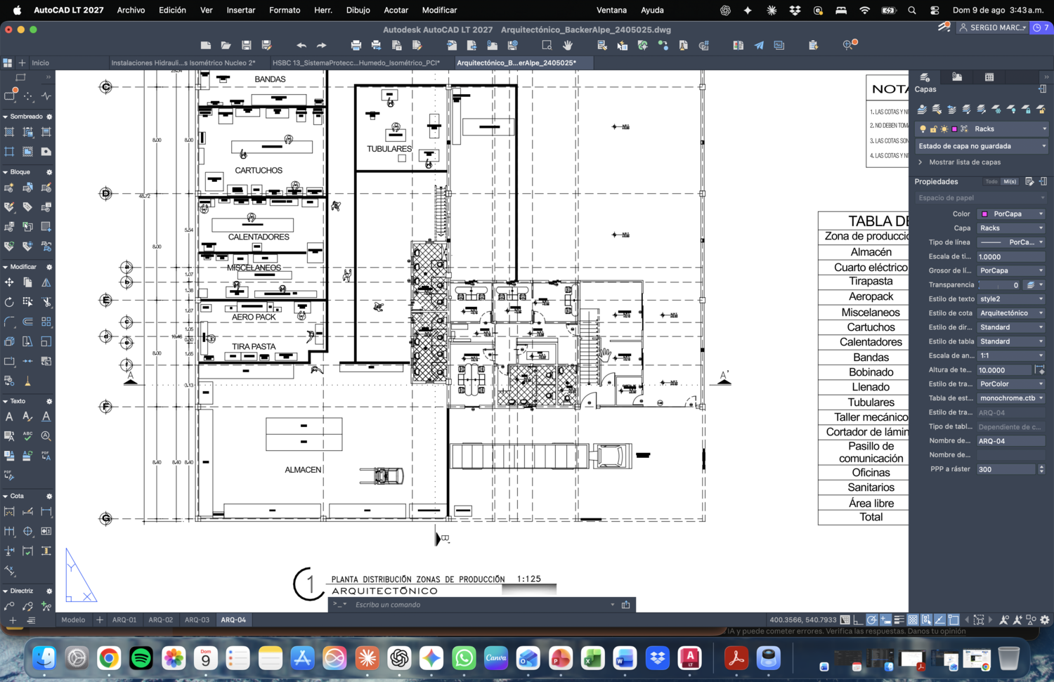
Task: Select the Move tool in Modificar panel
Action: click(x=9, y=282)
